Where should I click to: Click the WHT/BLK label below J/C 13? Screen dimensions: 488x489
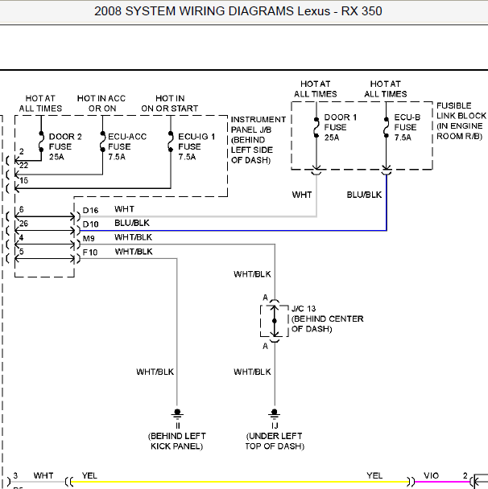(252, 372)
